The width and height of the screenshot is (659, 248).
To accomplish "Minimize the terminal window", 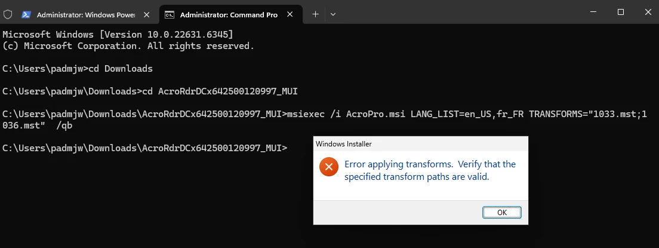I will (x=593, y=12).
